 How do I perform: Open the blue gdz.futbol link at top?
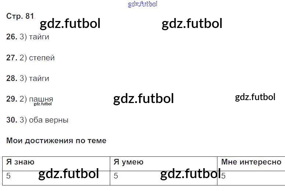142,4
